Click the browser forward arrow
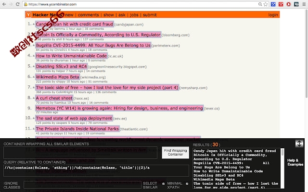 pyautogui.click(x=11, y=4)
